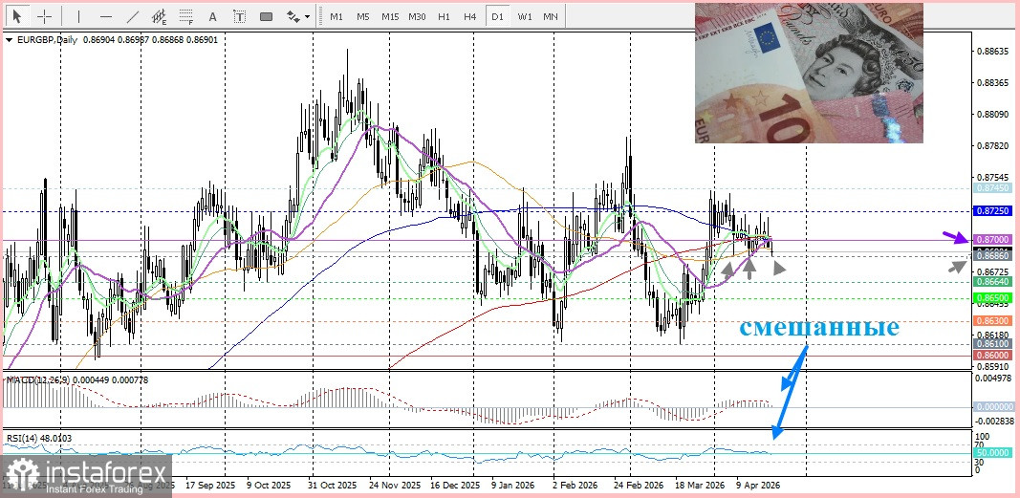Click the 0.88365 price scale value
Image resolution: width=1020 pixels, height=498 pixels.
tap(990, 83)
